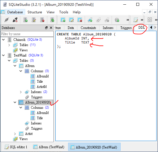Click the Connect to database icon
The height and width of the screenshot is (152, 158).
click(7, 20)
